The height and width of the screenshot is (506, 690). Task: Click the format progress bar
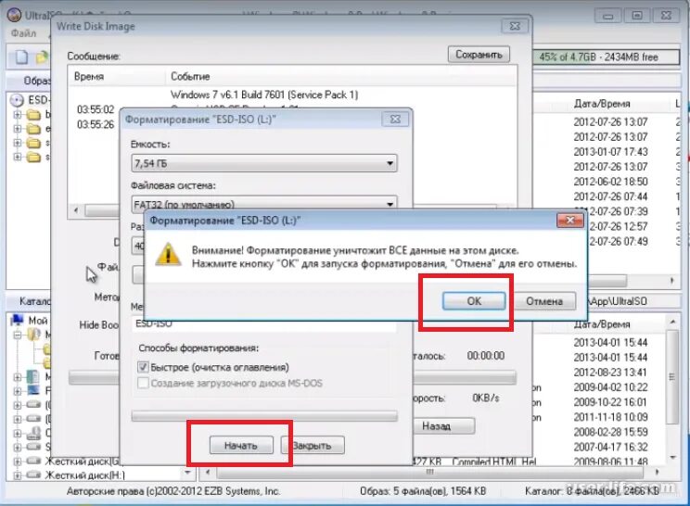pyautogui.click(x=264, y=416)
